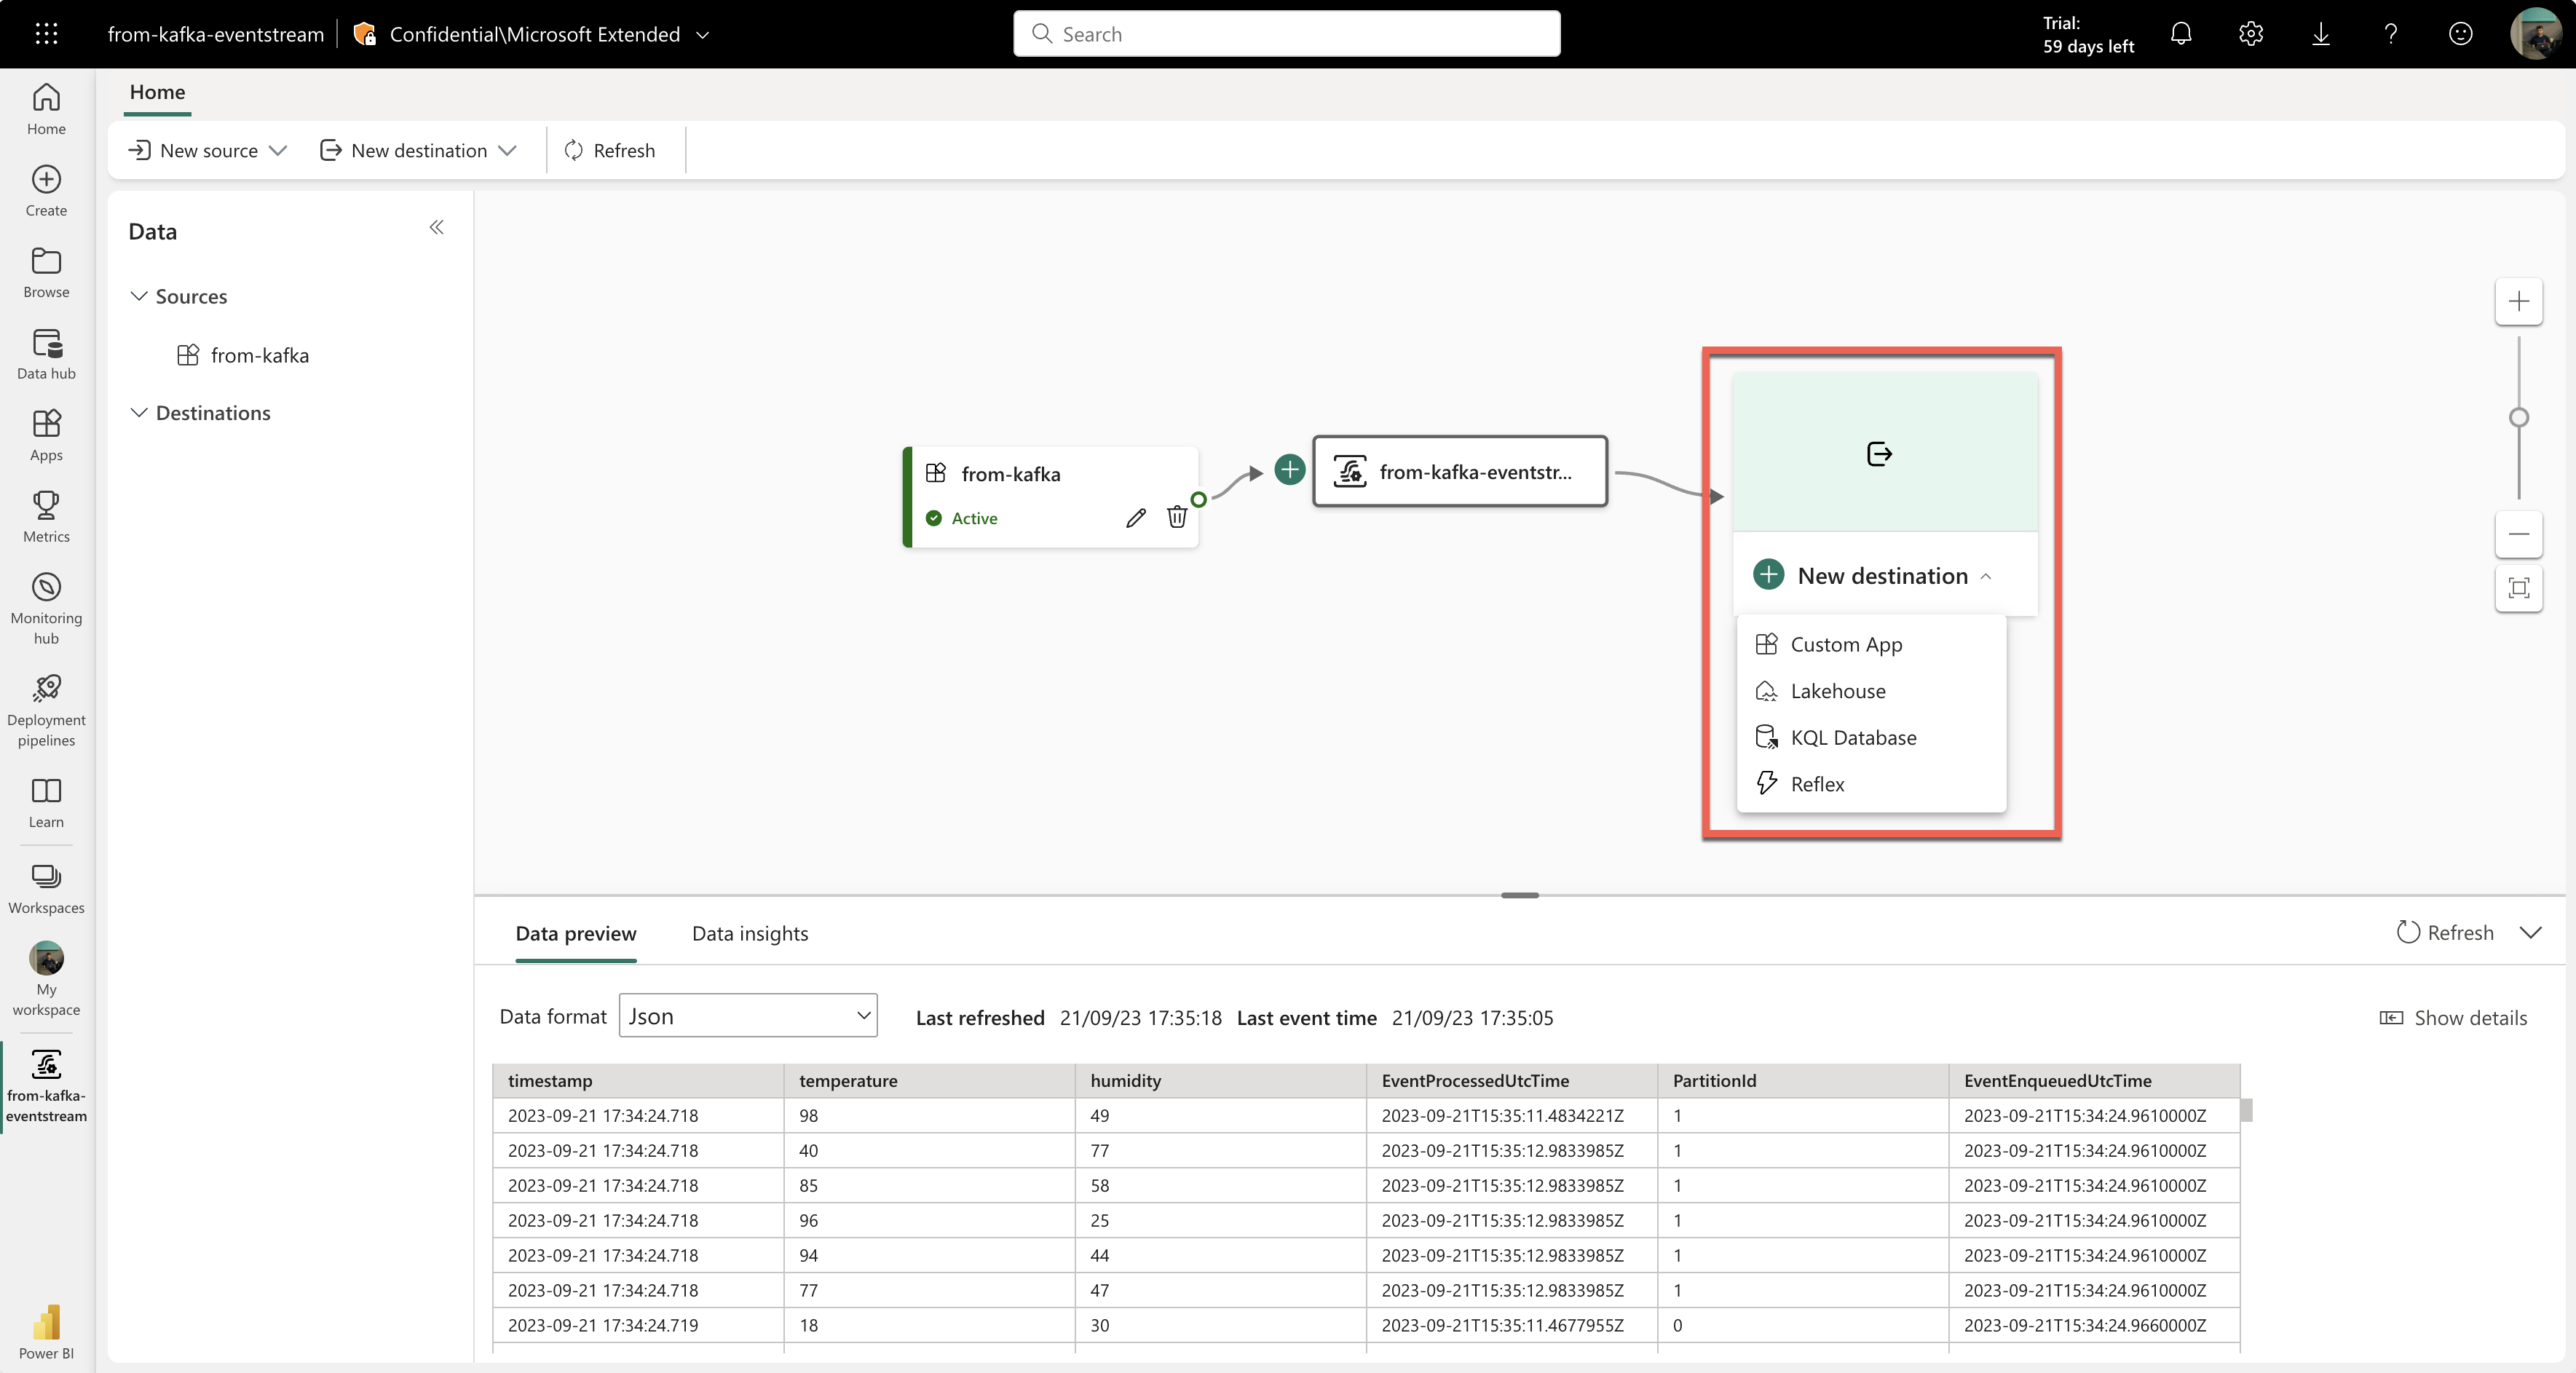The image size is (2576, 1373).
Task: Open Deployment pipelines in sidebar
Action: click(x=46, y=710)
